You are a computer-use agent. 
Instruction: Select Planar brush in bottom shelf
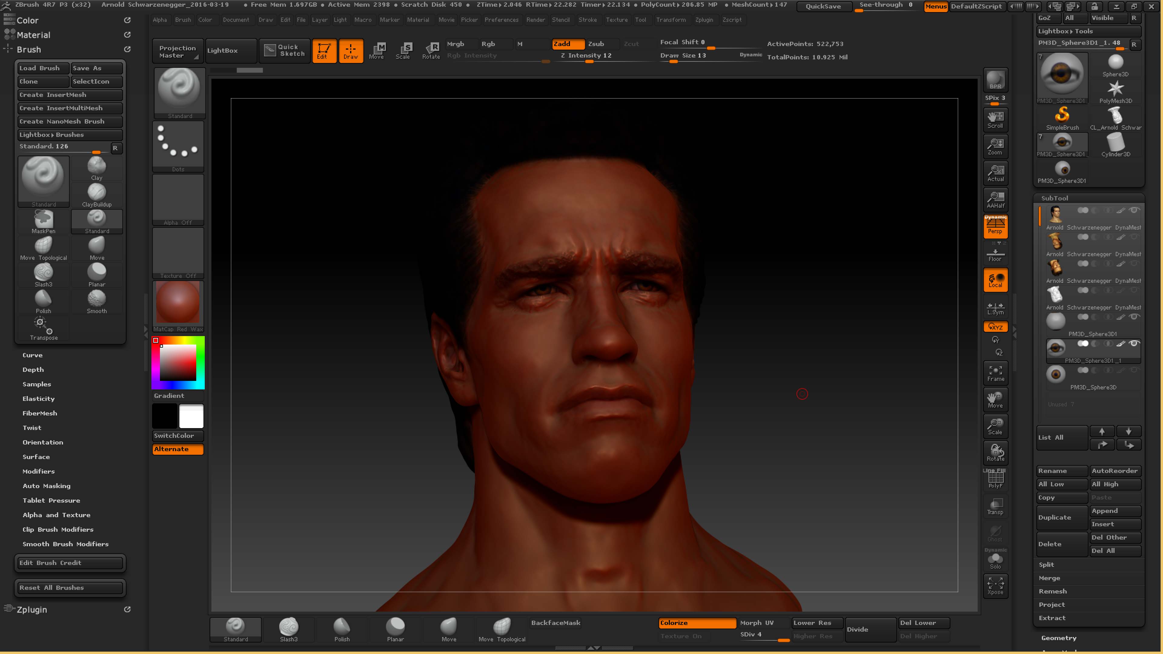[x=395, y=630]
